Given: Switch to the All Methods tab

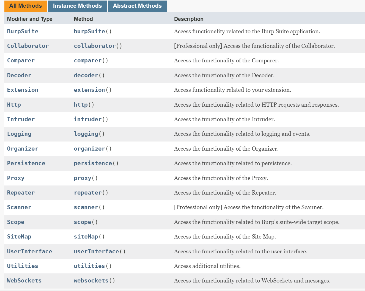Looking at the screenshot, I should pyautogui.click(x=26, y=6).
